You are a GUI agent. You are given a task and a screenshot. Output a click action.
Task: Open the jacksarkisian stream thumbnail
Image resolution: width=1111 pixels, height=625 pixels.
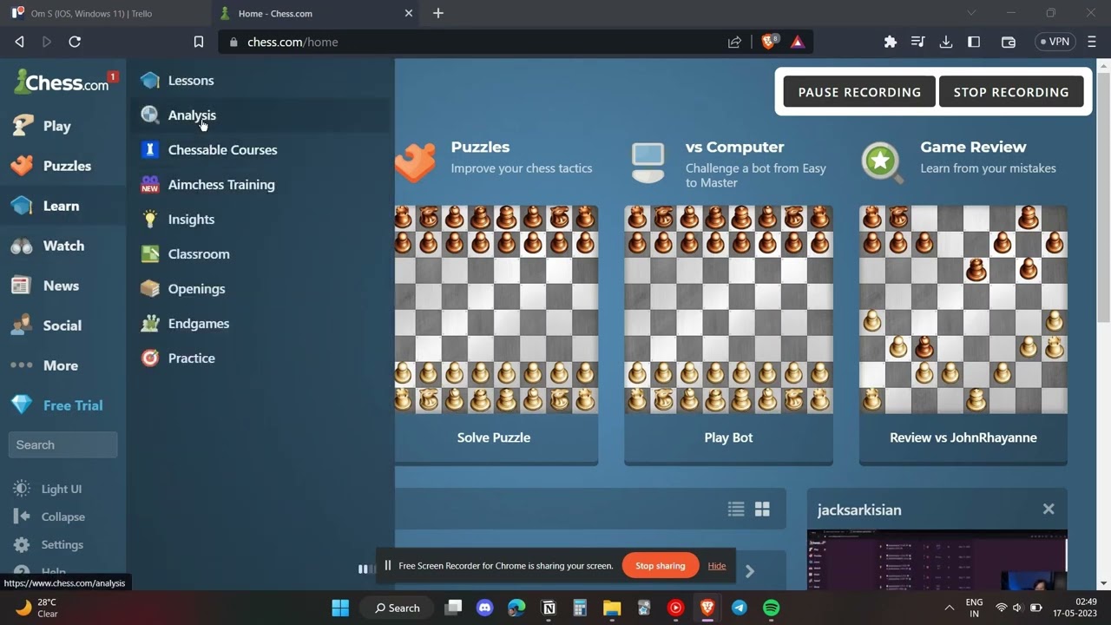(937, 559)
